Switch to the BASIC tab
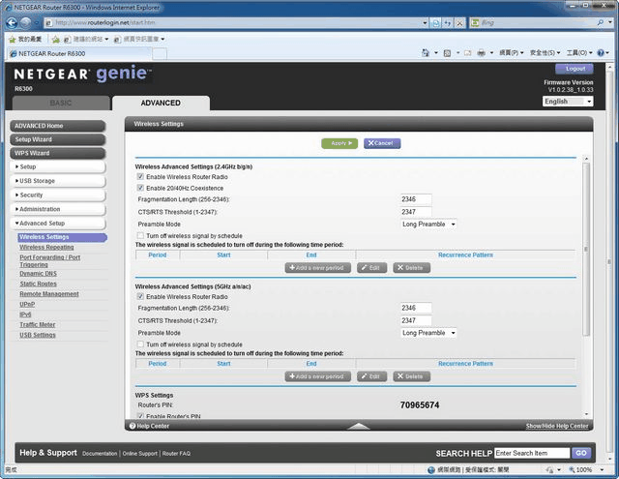 coord(61,103)
